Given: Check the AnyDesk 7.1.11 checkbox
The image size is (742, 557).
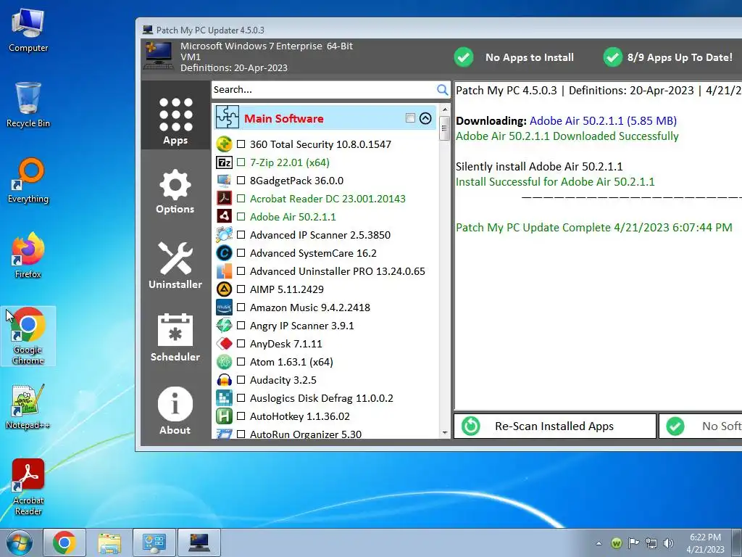Looking at the screenshot, I should (x=241, y=343).
